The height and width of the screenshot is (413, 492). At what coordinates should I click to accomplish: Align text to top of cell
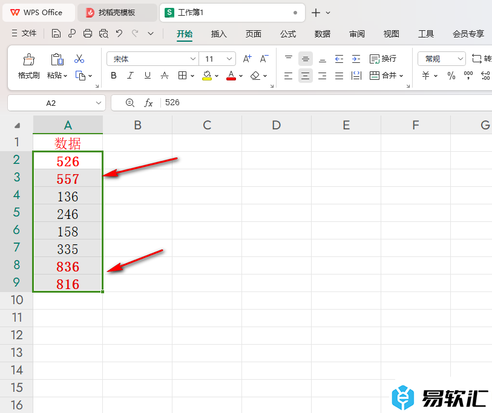click(x=288, y=59)
